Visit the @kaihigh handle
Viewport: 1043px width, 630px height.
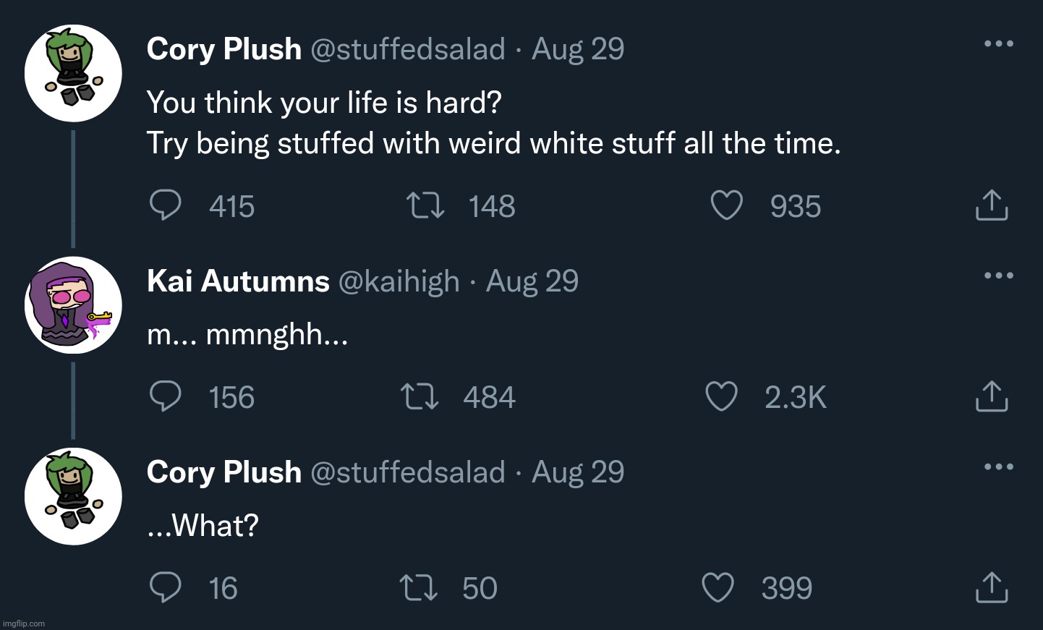tap(399, 281)
